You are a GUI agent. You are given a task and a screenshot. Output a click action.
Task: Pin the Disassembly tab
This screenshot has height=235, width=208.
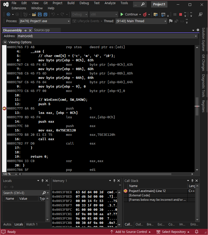tap(25, 30)
